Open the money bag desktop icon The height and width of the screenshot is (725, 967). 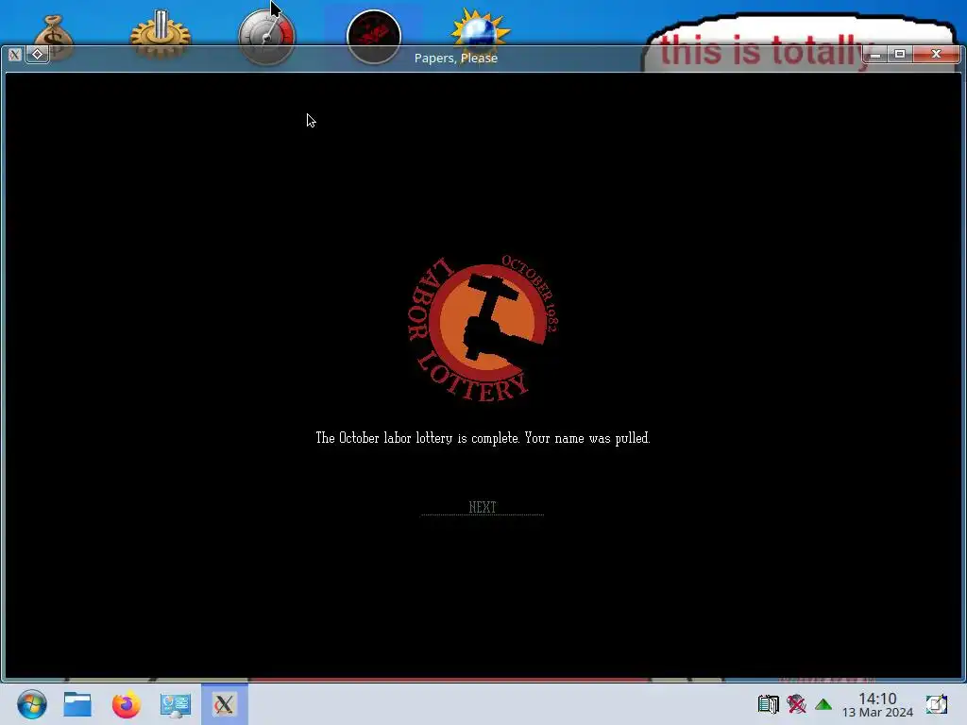(x=53, y=37)
